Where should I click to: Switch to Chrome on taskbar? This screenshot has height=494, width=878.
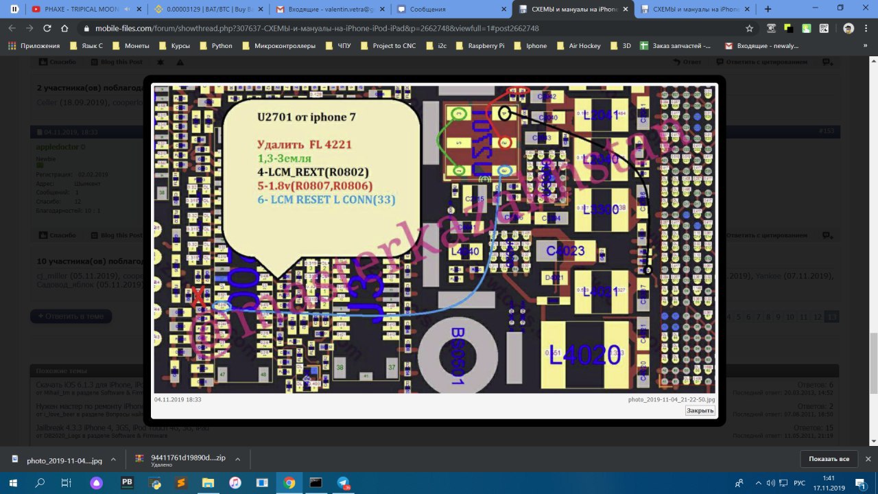click(289, 483)
